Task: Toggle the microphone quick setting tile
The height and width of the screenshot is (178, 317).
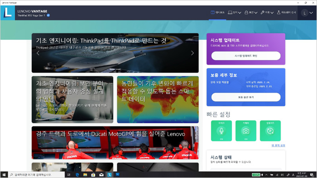Action: [221, 131]
